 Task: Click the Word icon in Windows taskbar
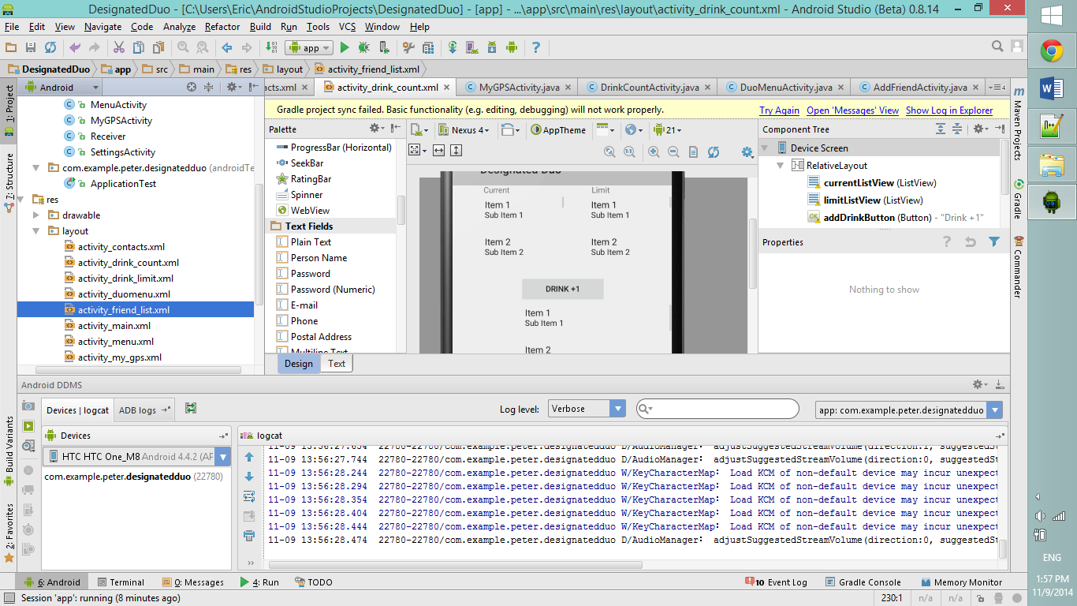(1052, 89)
